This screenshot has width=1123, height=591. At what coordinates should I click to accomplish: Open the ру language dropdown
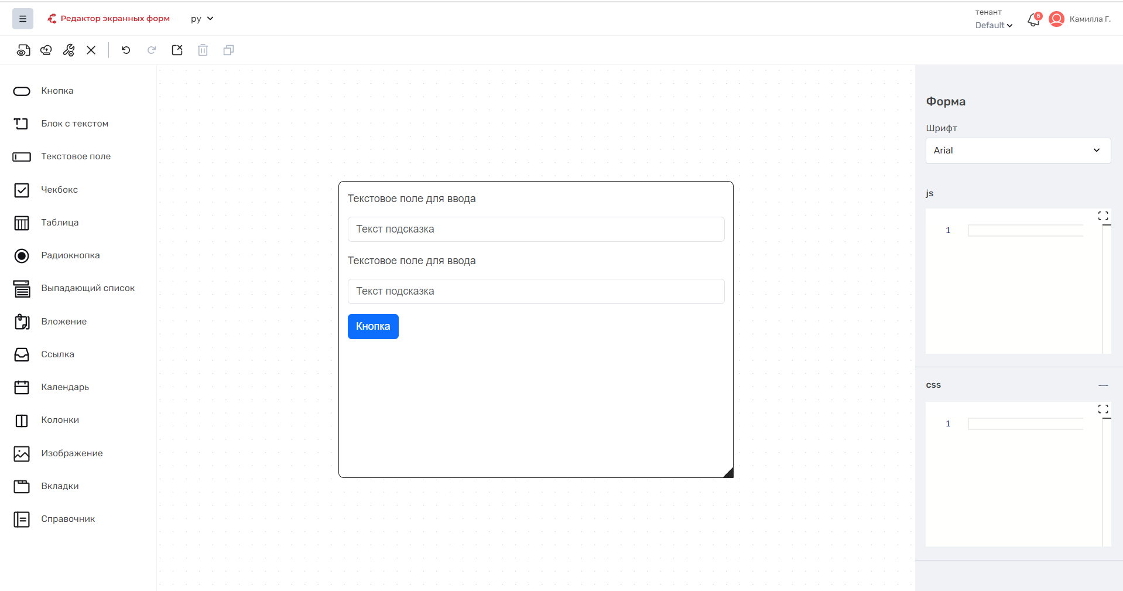(202, 19)
